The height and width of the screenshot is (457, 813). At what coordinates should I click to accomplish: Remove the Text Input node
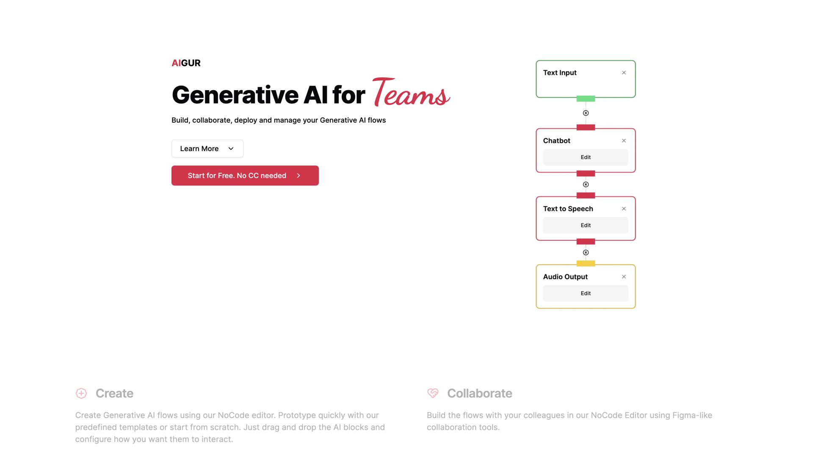(x=624, y=73)
